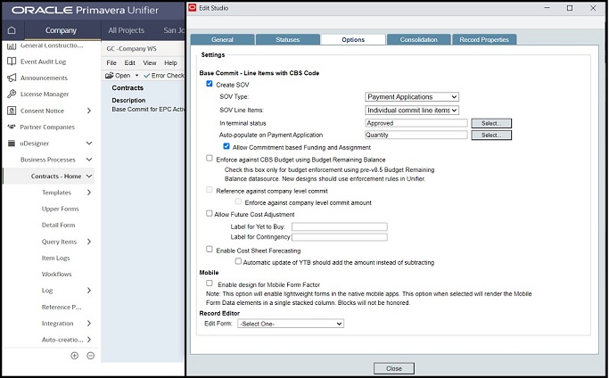Switch to the General tab
Viewport: 609px width, 378px height.
click(x=222, y=39)
